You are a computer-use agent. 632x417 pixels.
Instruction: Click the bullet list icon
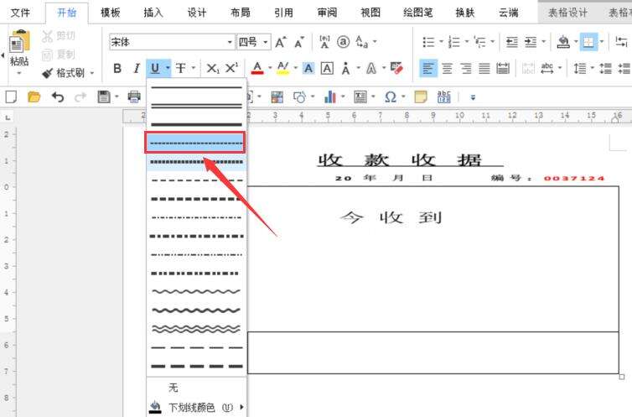tap(428, 42)
